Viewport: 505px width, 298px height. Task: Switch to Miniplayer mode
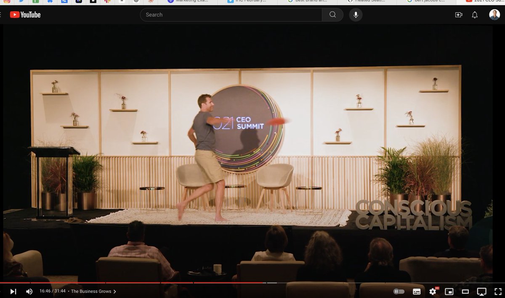coord(449,291)
